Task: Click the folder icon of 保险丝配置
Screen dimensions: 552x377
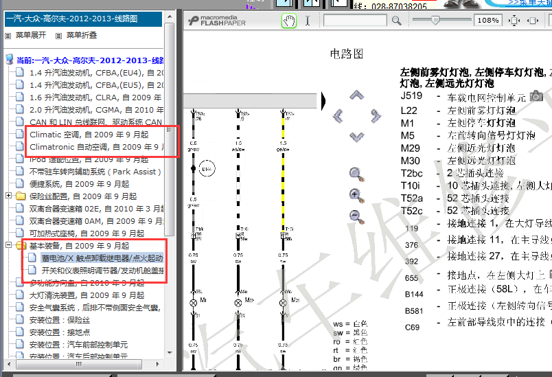Action: [x=21, y=196]
